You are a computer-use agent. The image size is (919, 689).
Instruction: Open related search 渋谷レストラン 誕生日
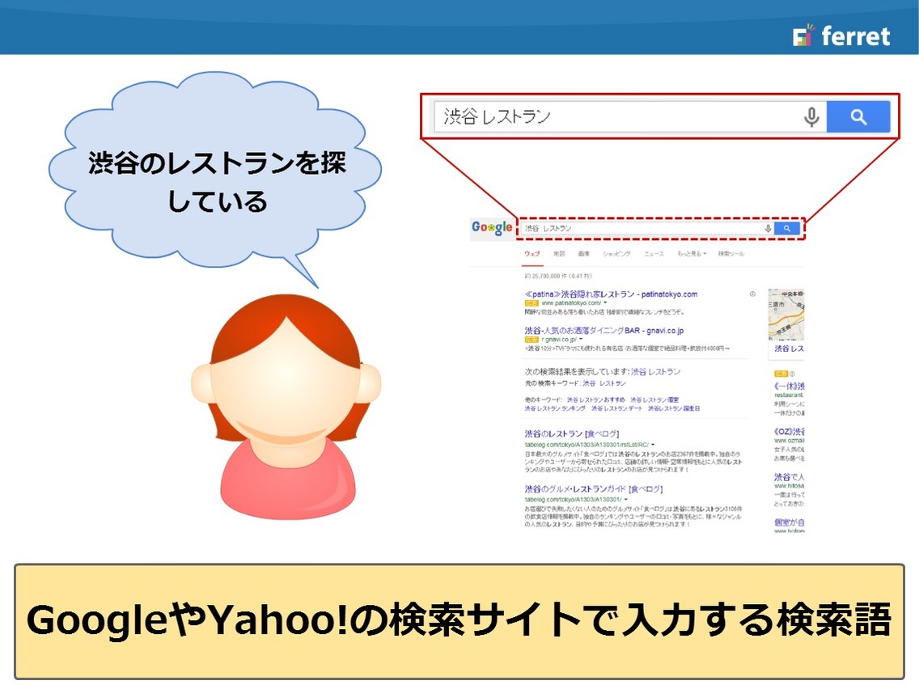point(673,408)
